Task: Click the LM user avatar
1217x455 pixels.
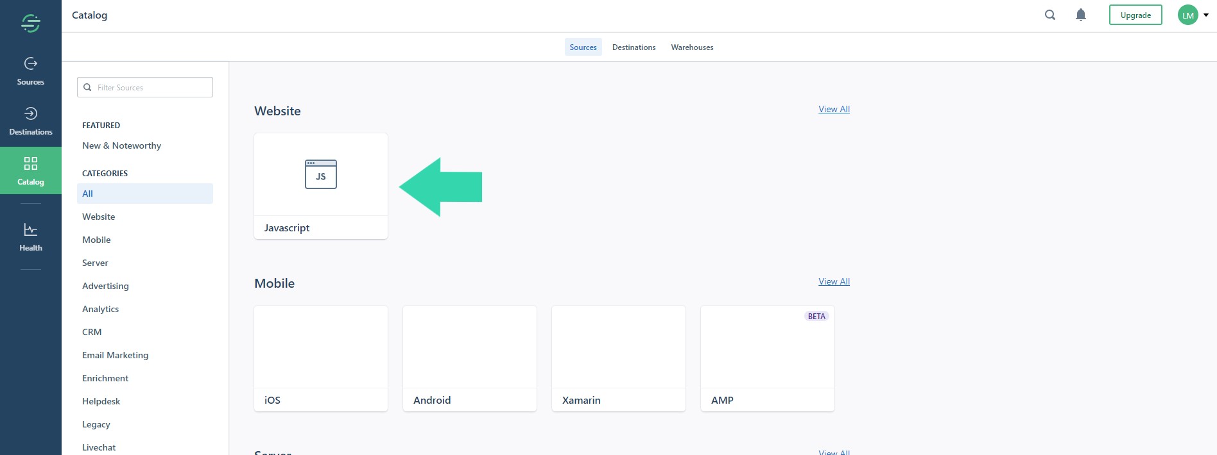Action: pyautogui.click(x=1187, y=15)
